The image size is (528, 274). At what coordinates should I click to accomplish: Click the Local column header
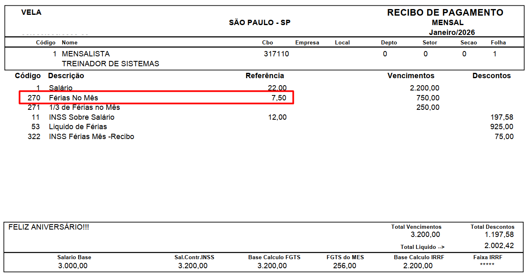click(x=342, y=42)
